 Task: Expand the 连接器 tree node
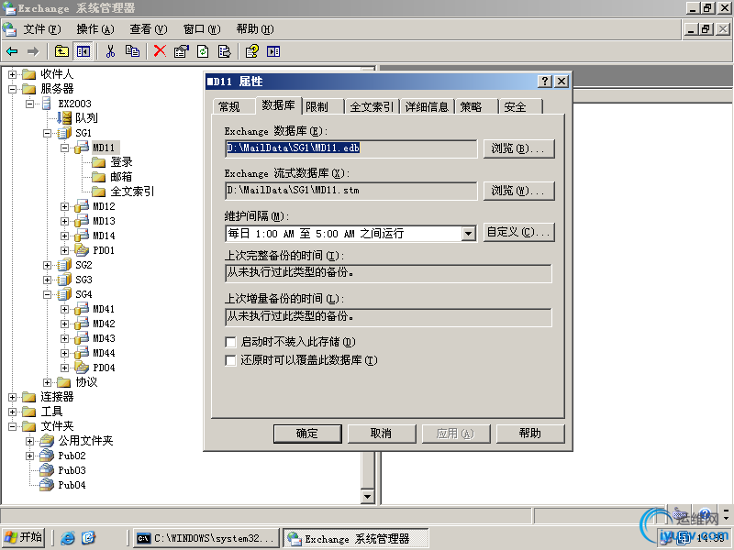13,397
